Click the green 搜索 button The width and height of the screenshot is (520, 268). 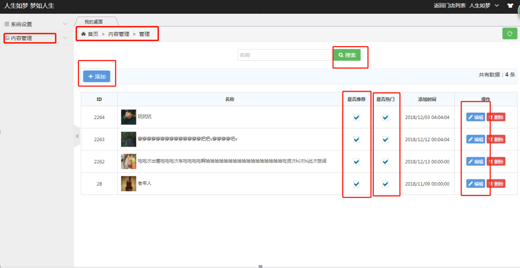347,55
